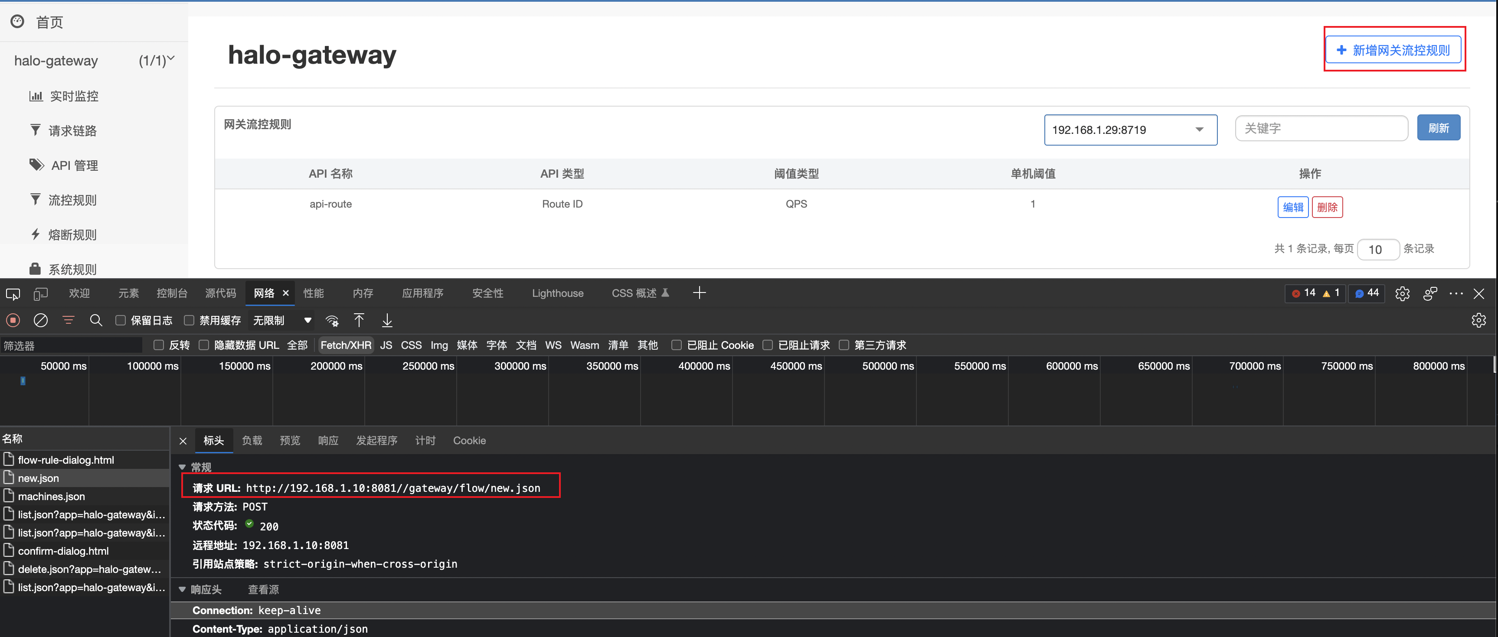
Task: Check the 第三方请求 checkbox
Action: click(844, 345)
